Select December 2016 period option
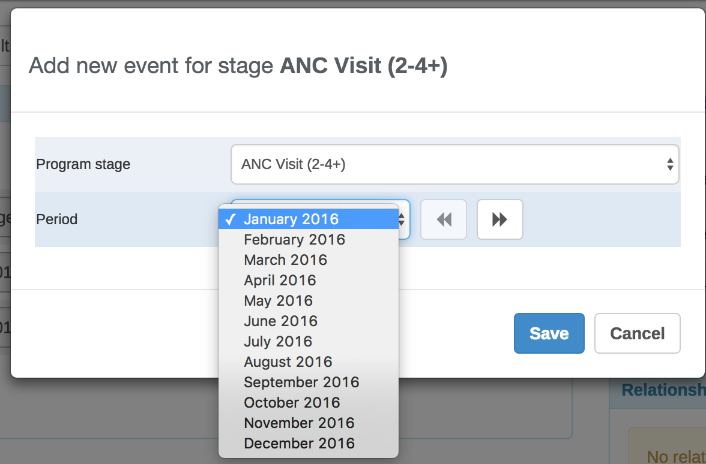This screenshot has width=706, height=464. tap(299, 444)
